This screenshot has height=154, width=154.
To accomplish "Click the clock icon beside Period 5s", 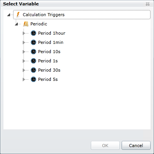I will [x=33, y=79].
